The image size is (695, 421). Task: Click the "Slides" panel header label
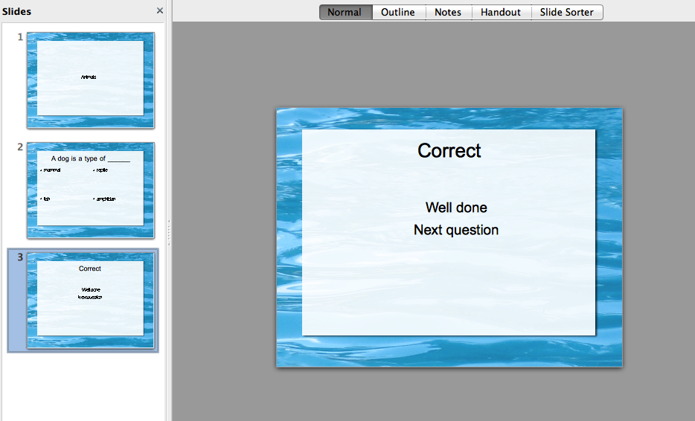pyautogui.click(x=17, y=11)
